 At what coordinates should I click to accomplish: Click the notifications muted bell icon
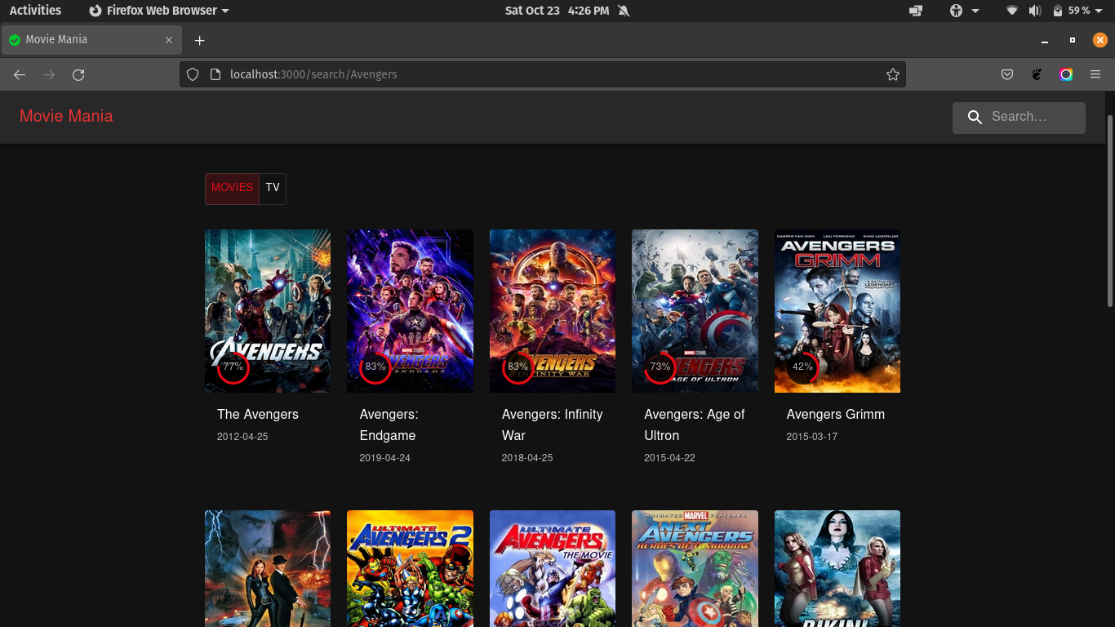(624, 11)
